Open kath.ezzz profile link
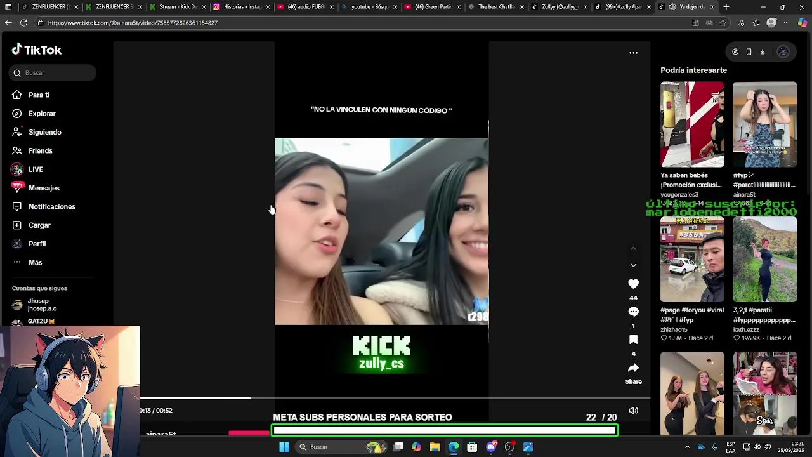The image size is (812, 457). [746, 329]
